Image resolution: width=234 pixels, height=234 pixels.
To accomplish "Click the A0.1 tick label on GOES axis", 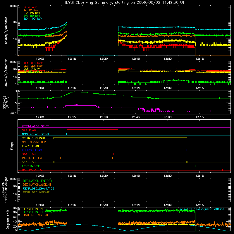I will click(13, 113).
